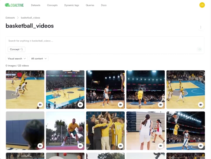Viewport: 211px width, 159px height.
Task: Open the All content filter dropdown
Action: [x=39, y=59]
